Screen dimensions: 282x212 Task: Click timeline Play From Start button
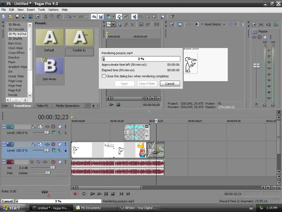[93, 194]
